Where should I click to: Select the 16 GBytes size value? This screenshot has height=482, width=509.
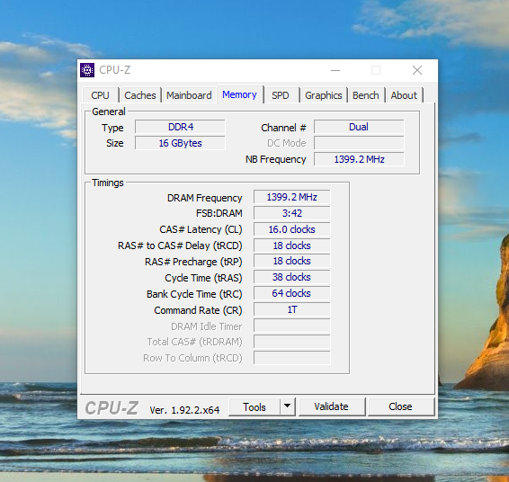pyautogui.click(x=180, y=143)
